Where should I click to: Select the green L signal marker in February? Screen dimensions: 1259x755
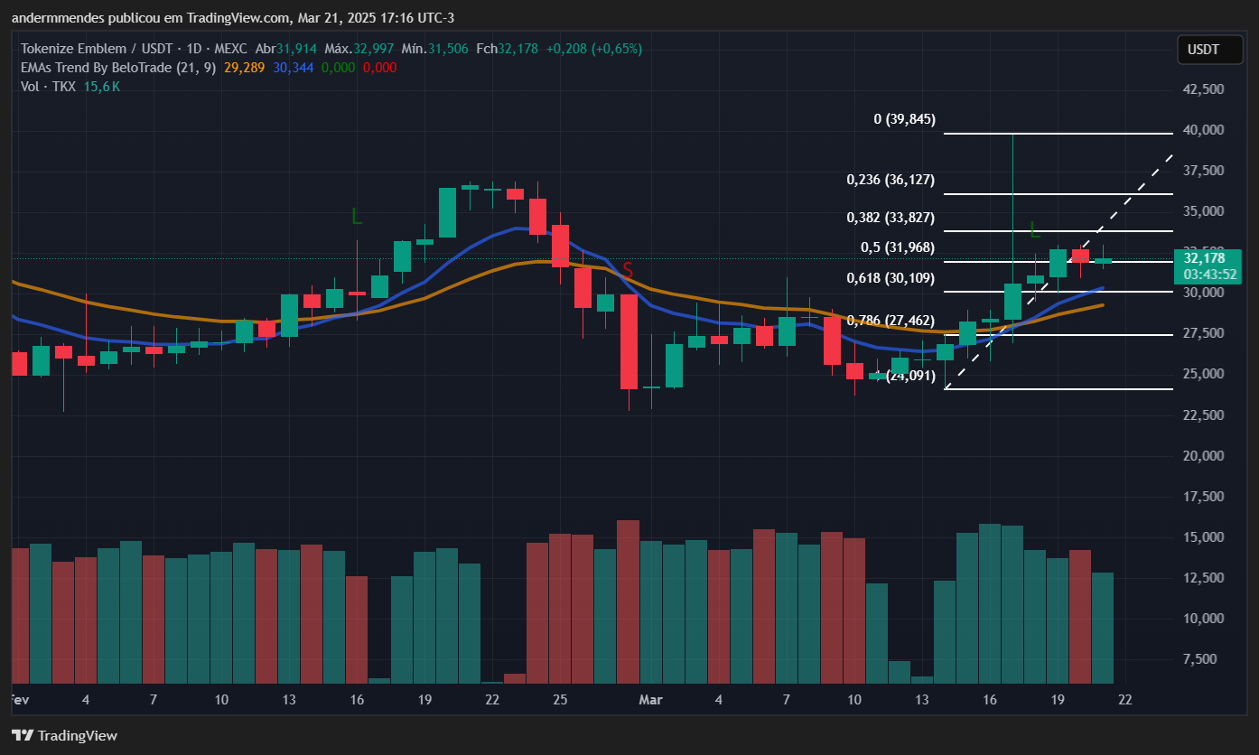click(x=357, y=217)
